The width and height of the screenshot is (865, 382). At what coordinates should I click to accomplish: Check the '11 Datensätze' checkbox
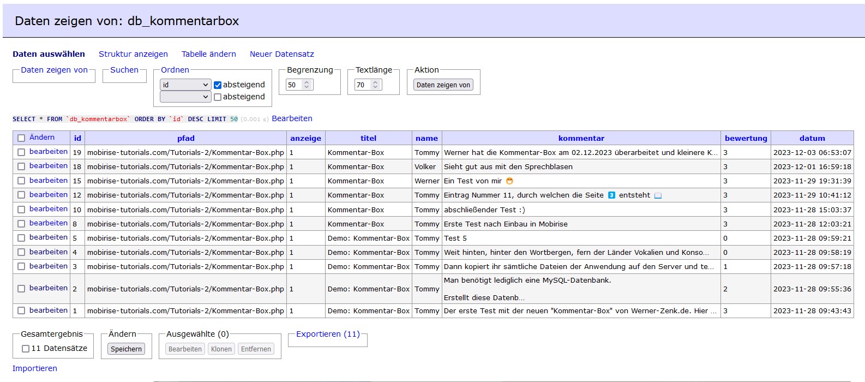26,349
